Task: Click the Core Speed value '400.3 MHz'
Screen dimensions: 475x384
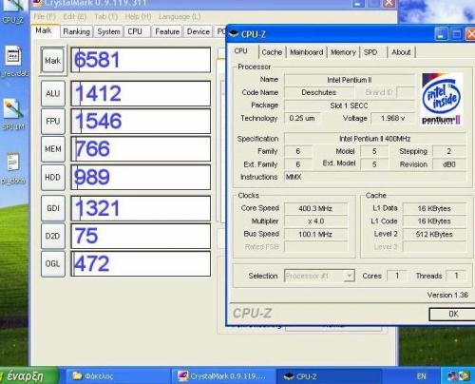Action: 315,208
